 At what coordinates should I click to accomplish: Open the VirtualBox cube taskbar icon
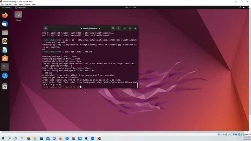click(86, 138)
